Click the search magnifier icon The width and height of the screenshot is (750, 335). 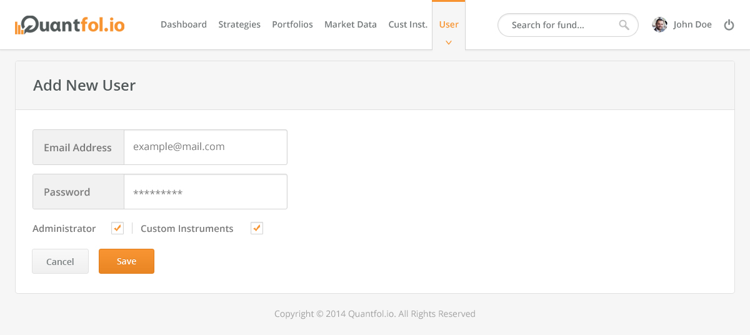624,25
